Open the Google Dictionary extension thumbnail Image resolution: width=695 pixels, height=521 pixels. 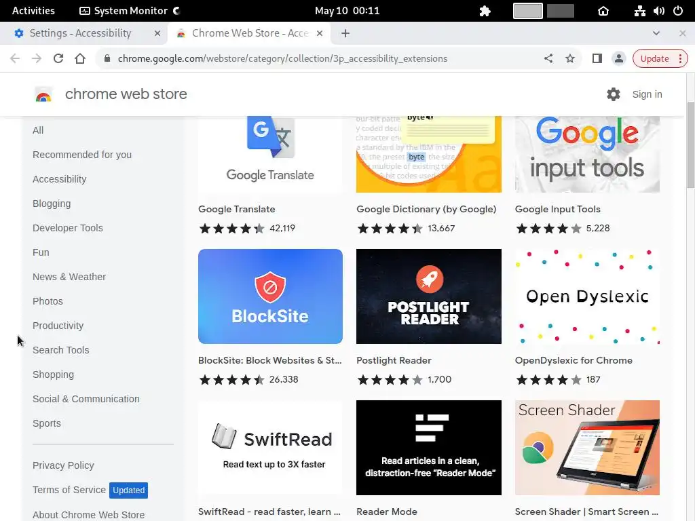[x=429, y=154]
